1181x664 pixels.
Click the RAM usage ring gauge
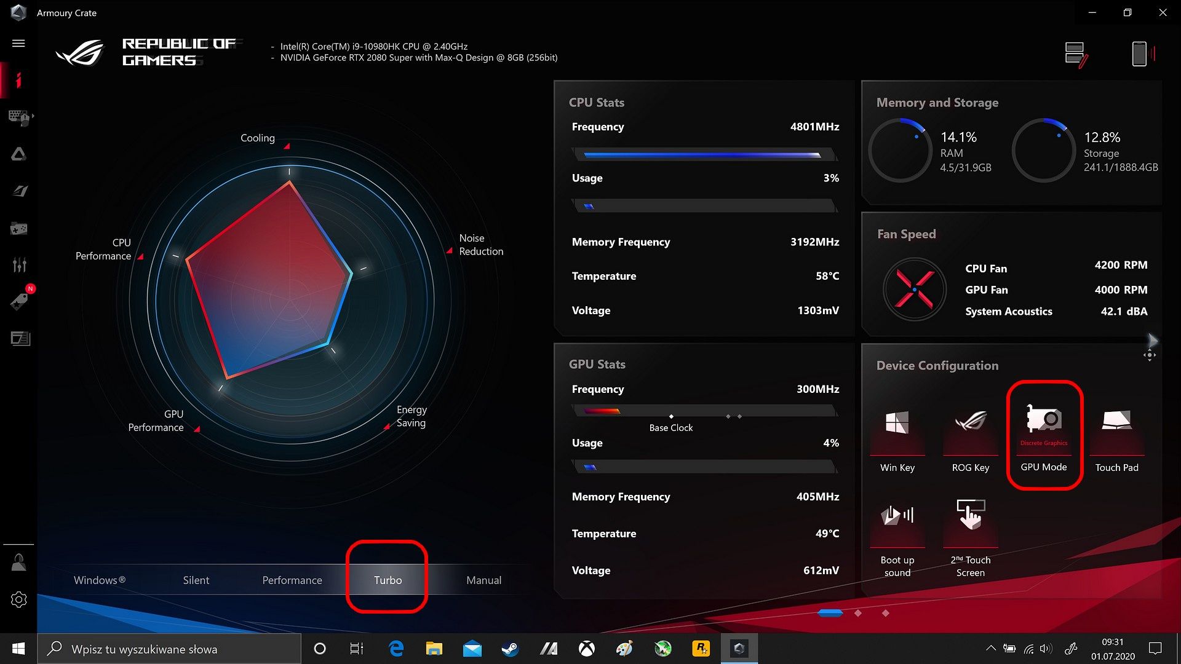point(900,151)
